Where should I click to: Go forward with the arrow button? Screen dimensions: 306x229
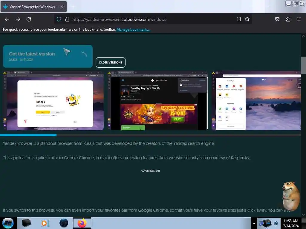(18, 19)
